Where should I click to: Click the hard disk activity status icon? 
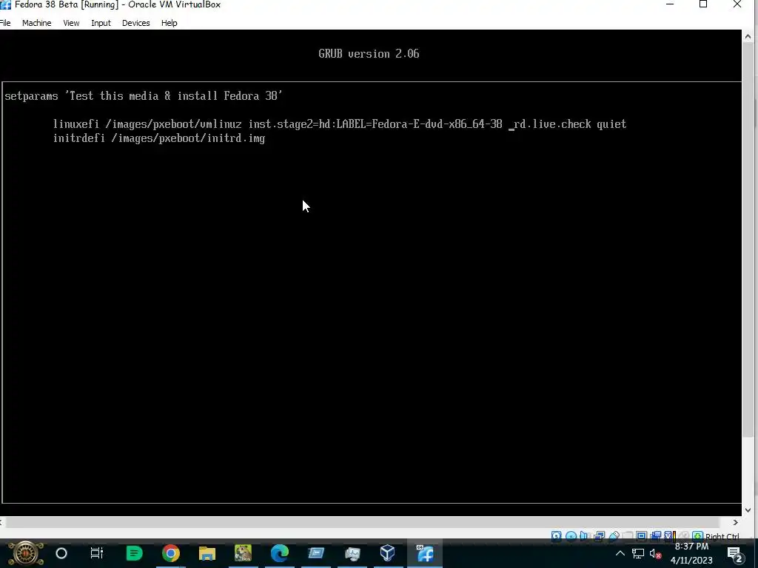coord(557,536)
